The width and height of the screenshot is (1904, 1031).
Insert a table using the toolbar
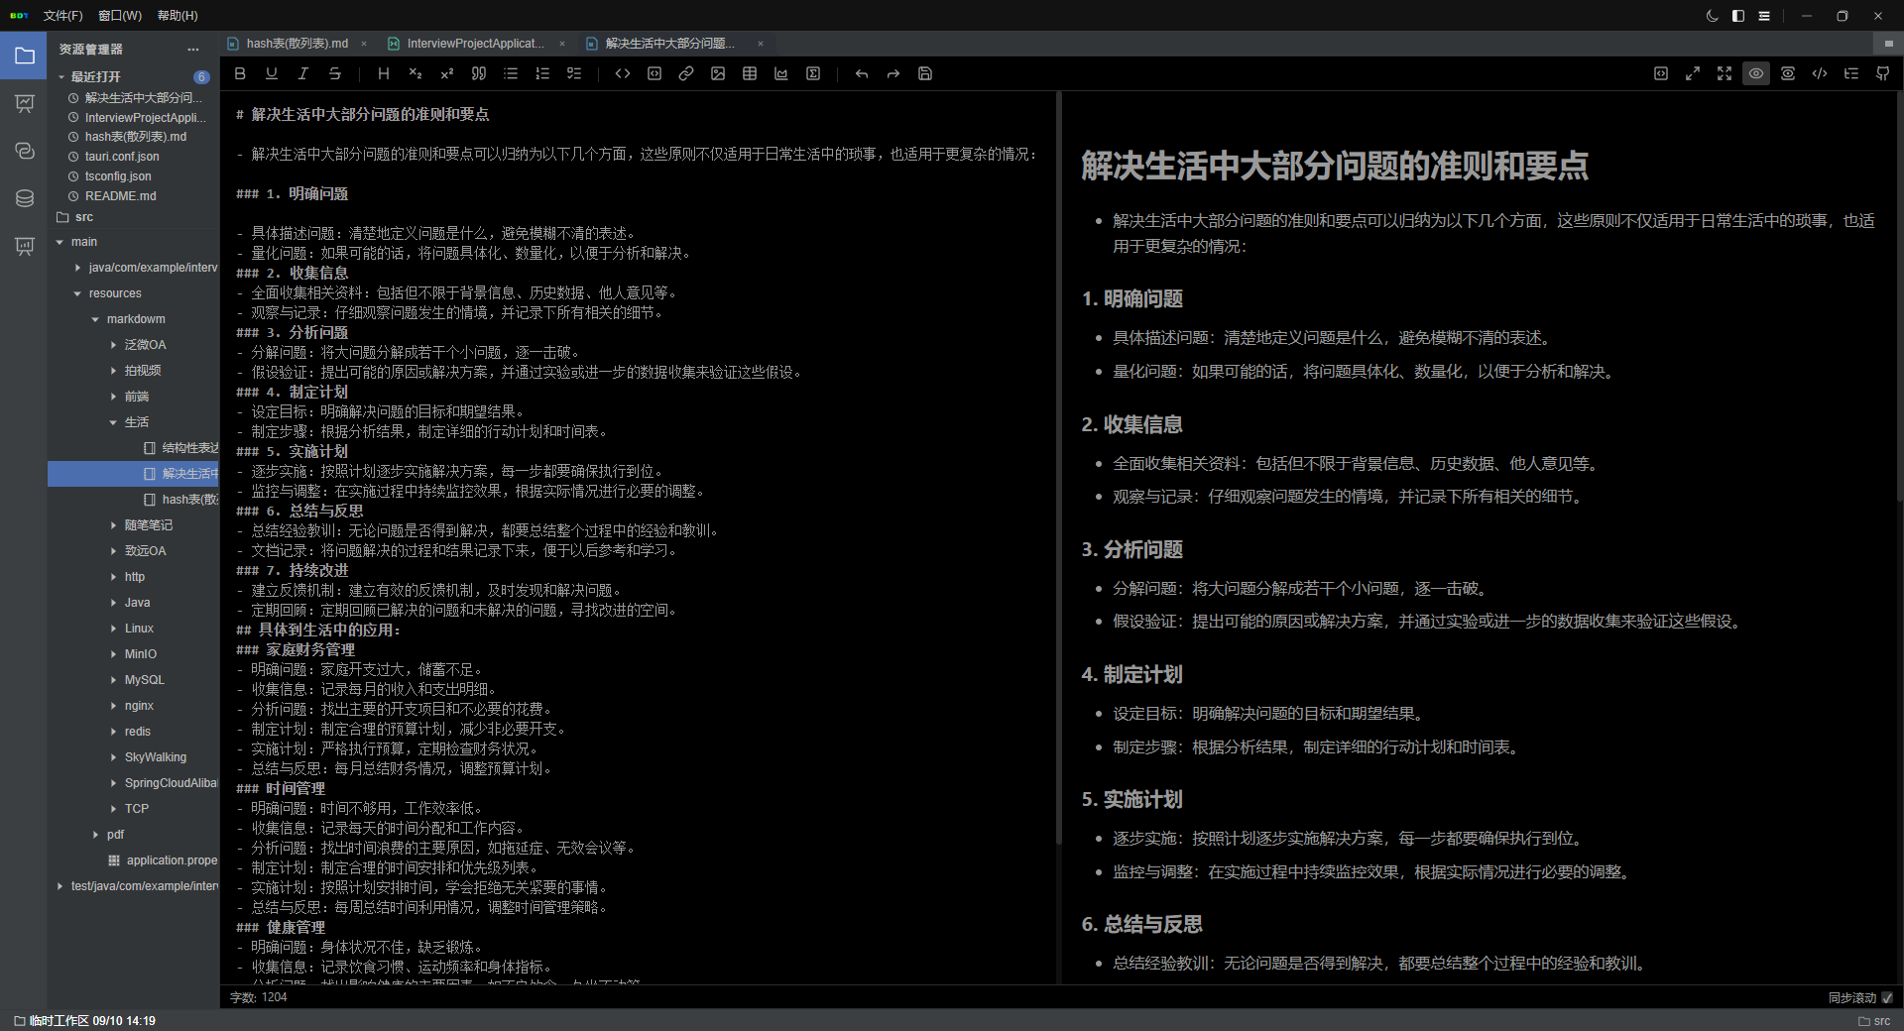click(x=750, y=73)
